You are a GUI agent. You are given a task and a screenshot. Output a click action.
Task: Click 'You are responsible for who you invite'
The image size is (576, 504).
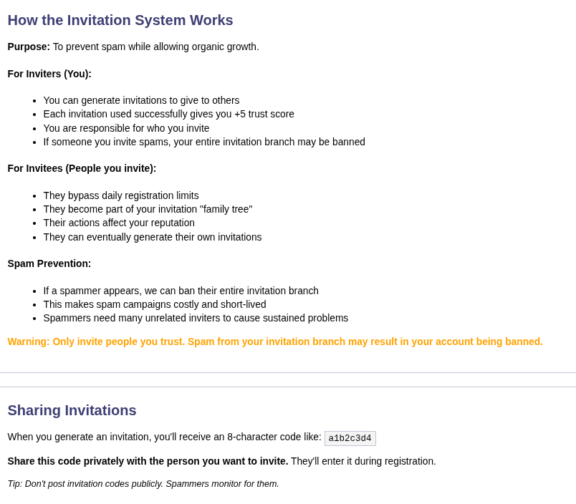126,128
